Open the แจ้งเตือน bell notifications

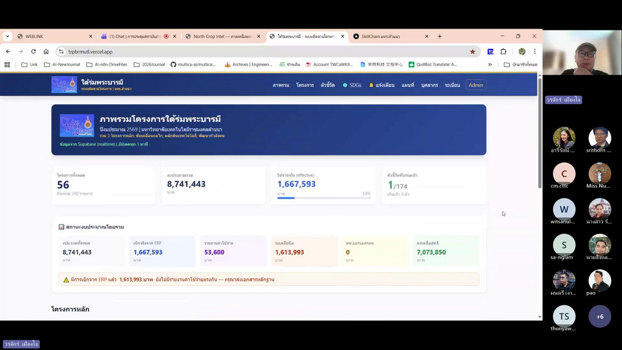[381, 85]
